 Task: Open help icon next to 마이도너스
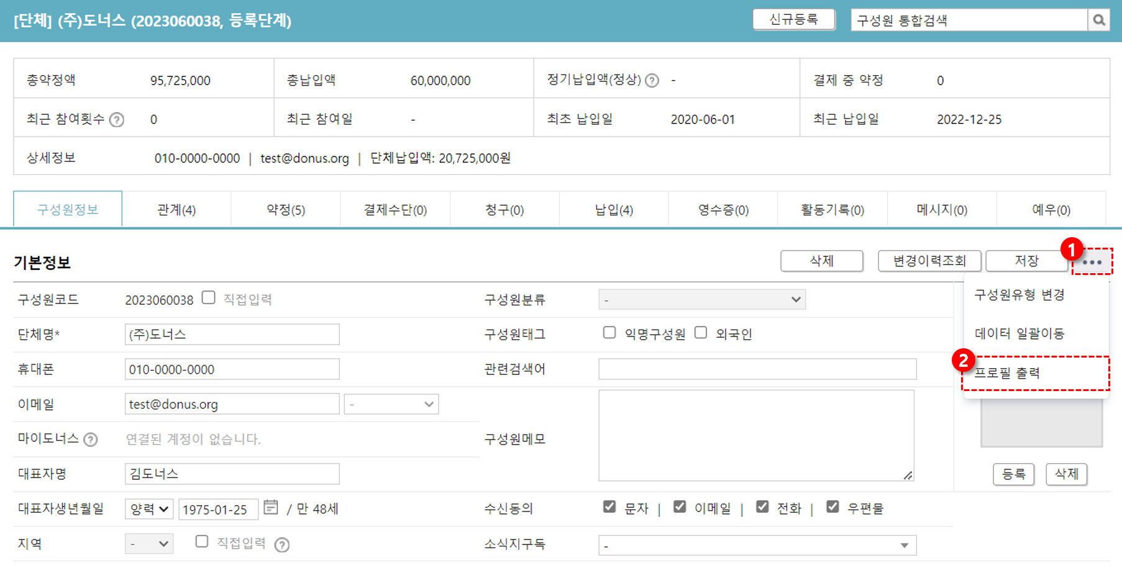click(x=91, y=440)
